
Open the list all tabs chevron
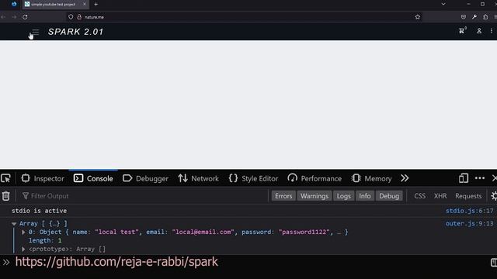pos(443,5)
